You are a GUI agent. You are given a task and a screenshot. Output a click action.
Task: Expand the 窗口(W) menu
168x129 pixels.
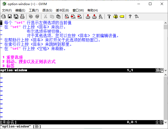point(78,10)
